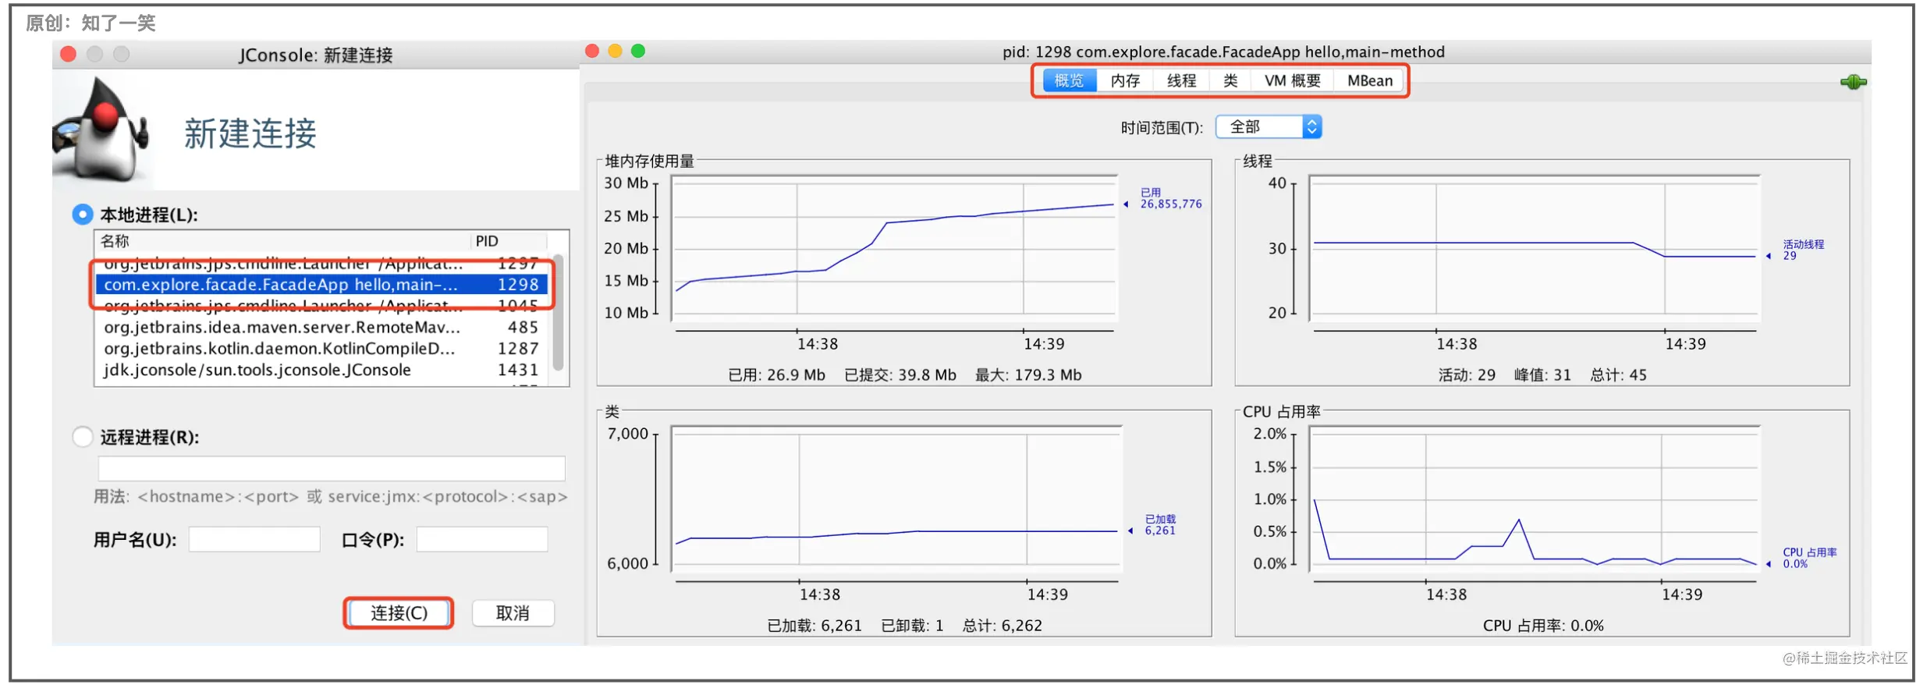This screenshot has width=1927, height=685.
Task: Select the 本地进程 radio button
Action: pyautogui.click(x=83, y=215)
